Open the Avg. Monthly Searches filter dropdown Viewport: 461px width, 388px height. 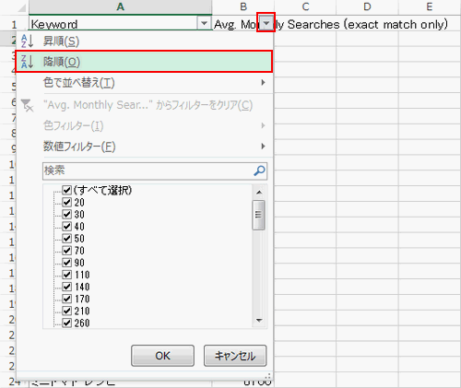[266, 23]
